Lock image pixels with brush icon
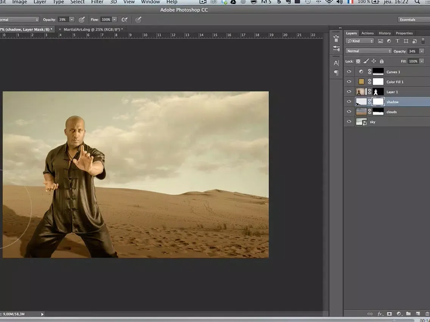Screen dimensions: 430x322 (x=366, y=61)
